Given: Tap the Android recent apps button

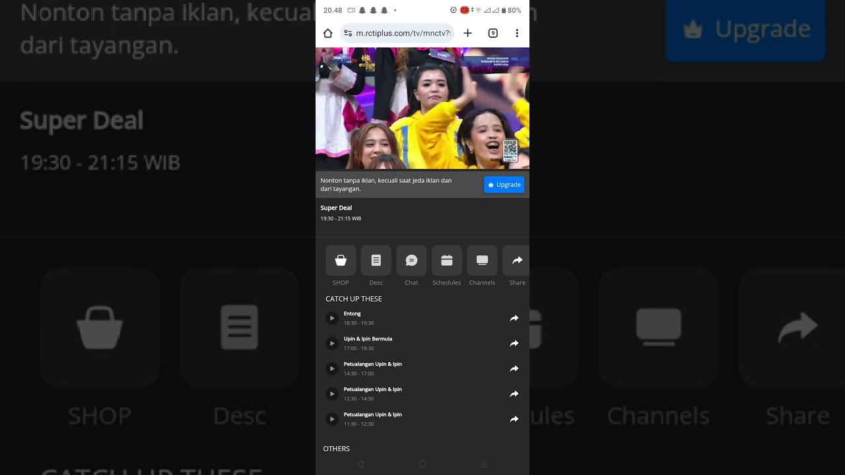Looking at the screenshot, I should [x=484, y=464].
